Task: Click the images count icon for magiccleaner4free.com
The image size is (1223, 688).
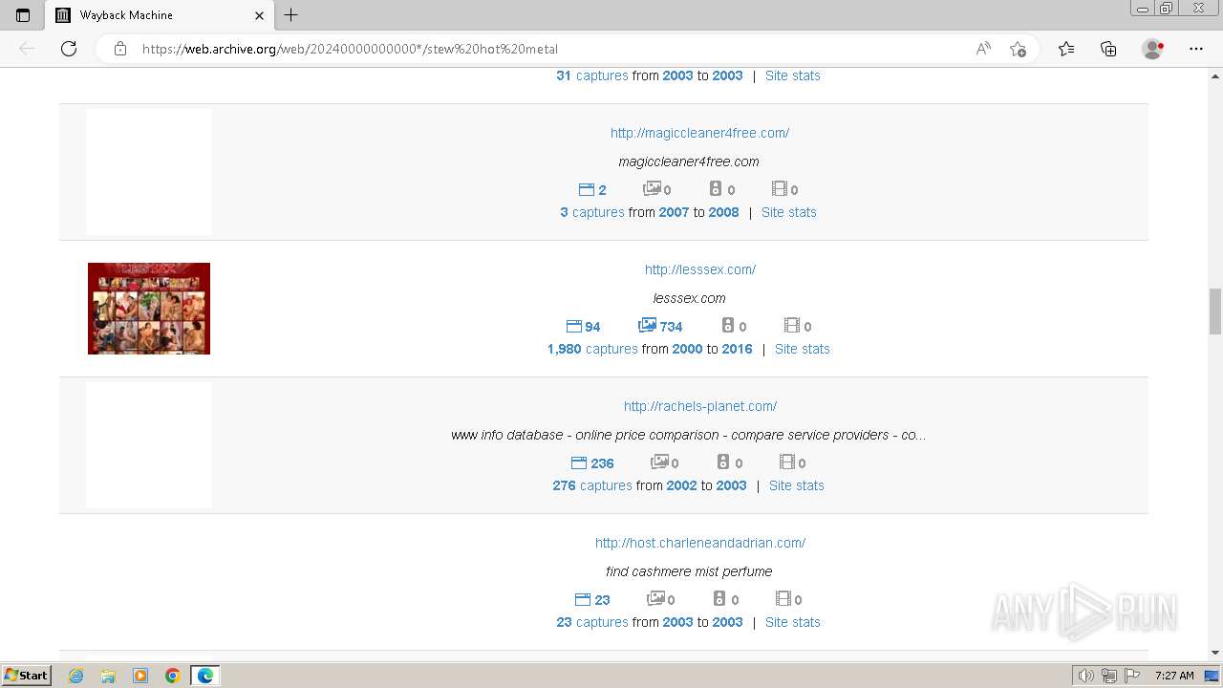Action: coord(652,189)
